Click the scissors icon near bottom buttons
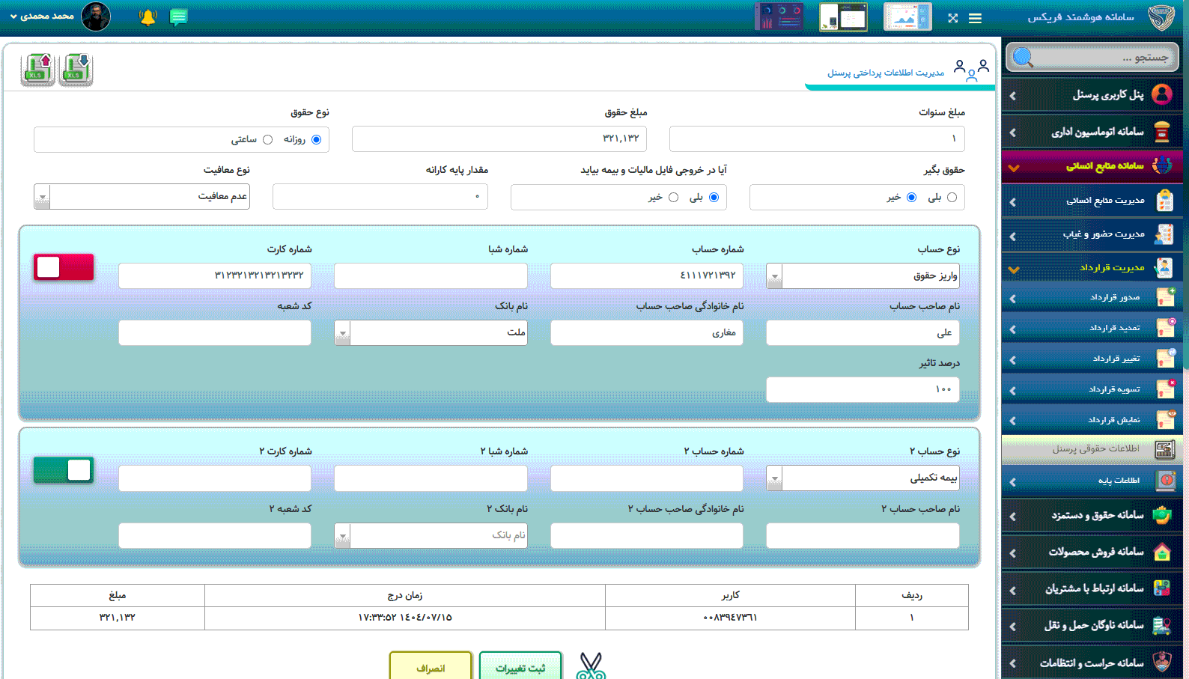 (591, 666)
